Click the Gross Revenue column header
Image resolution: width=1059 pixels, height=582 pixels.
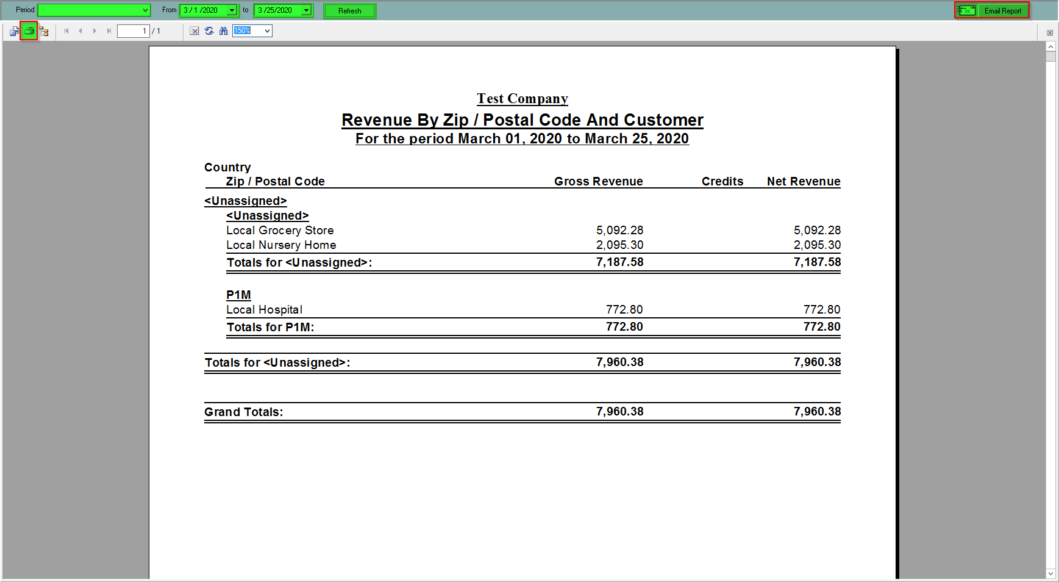598,182
